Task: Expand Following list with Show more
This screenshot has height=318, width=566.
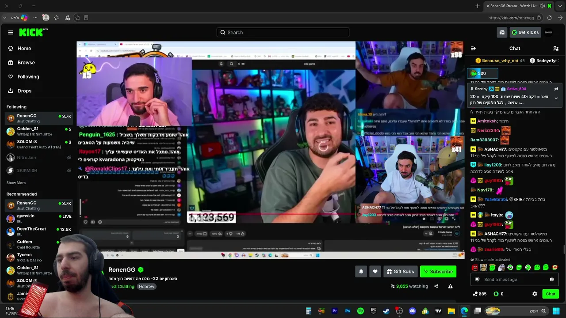Action: pos(16,183)
